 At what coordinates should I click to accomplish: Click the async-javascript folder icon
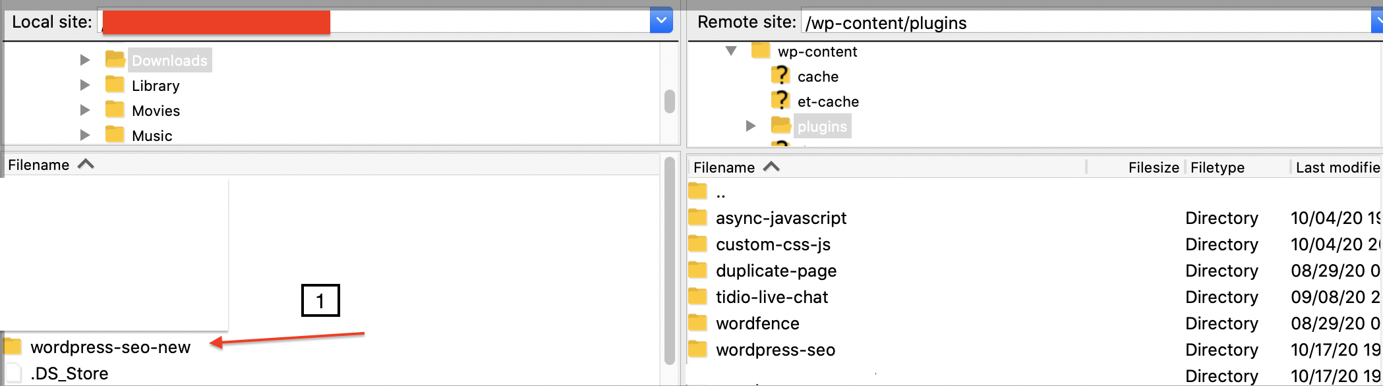697,217
